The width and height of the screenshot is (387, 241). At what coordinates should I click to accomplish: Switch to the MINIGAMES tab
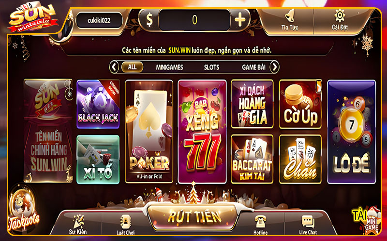pyautogui.click(x=169, y=67)
